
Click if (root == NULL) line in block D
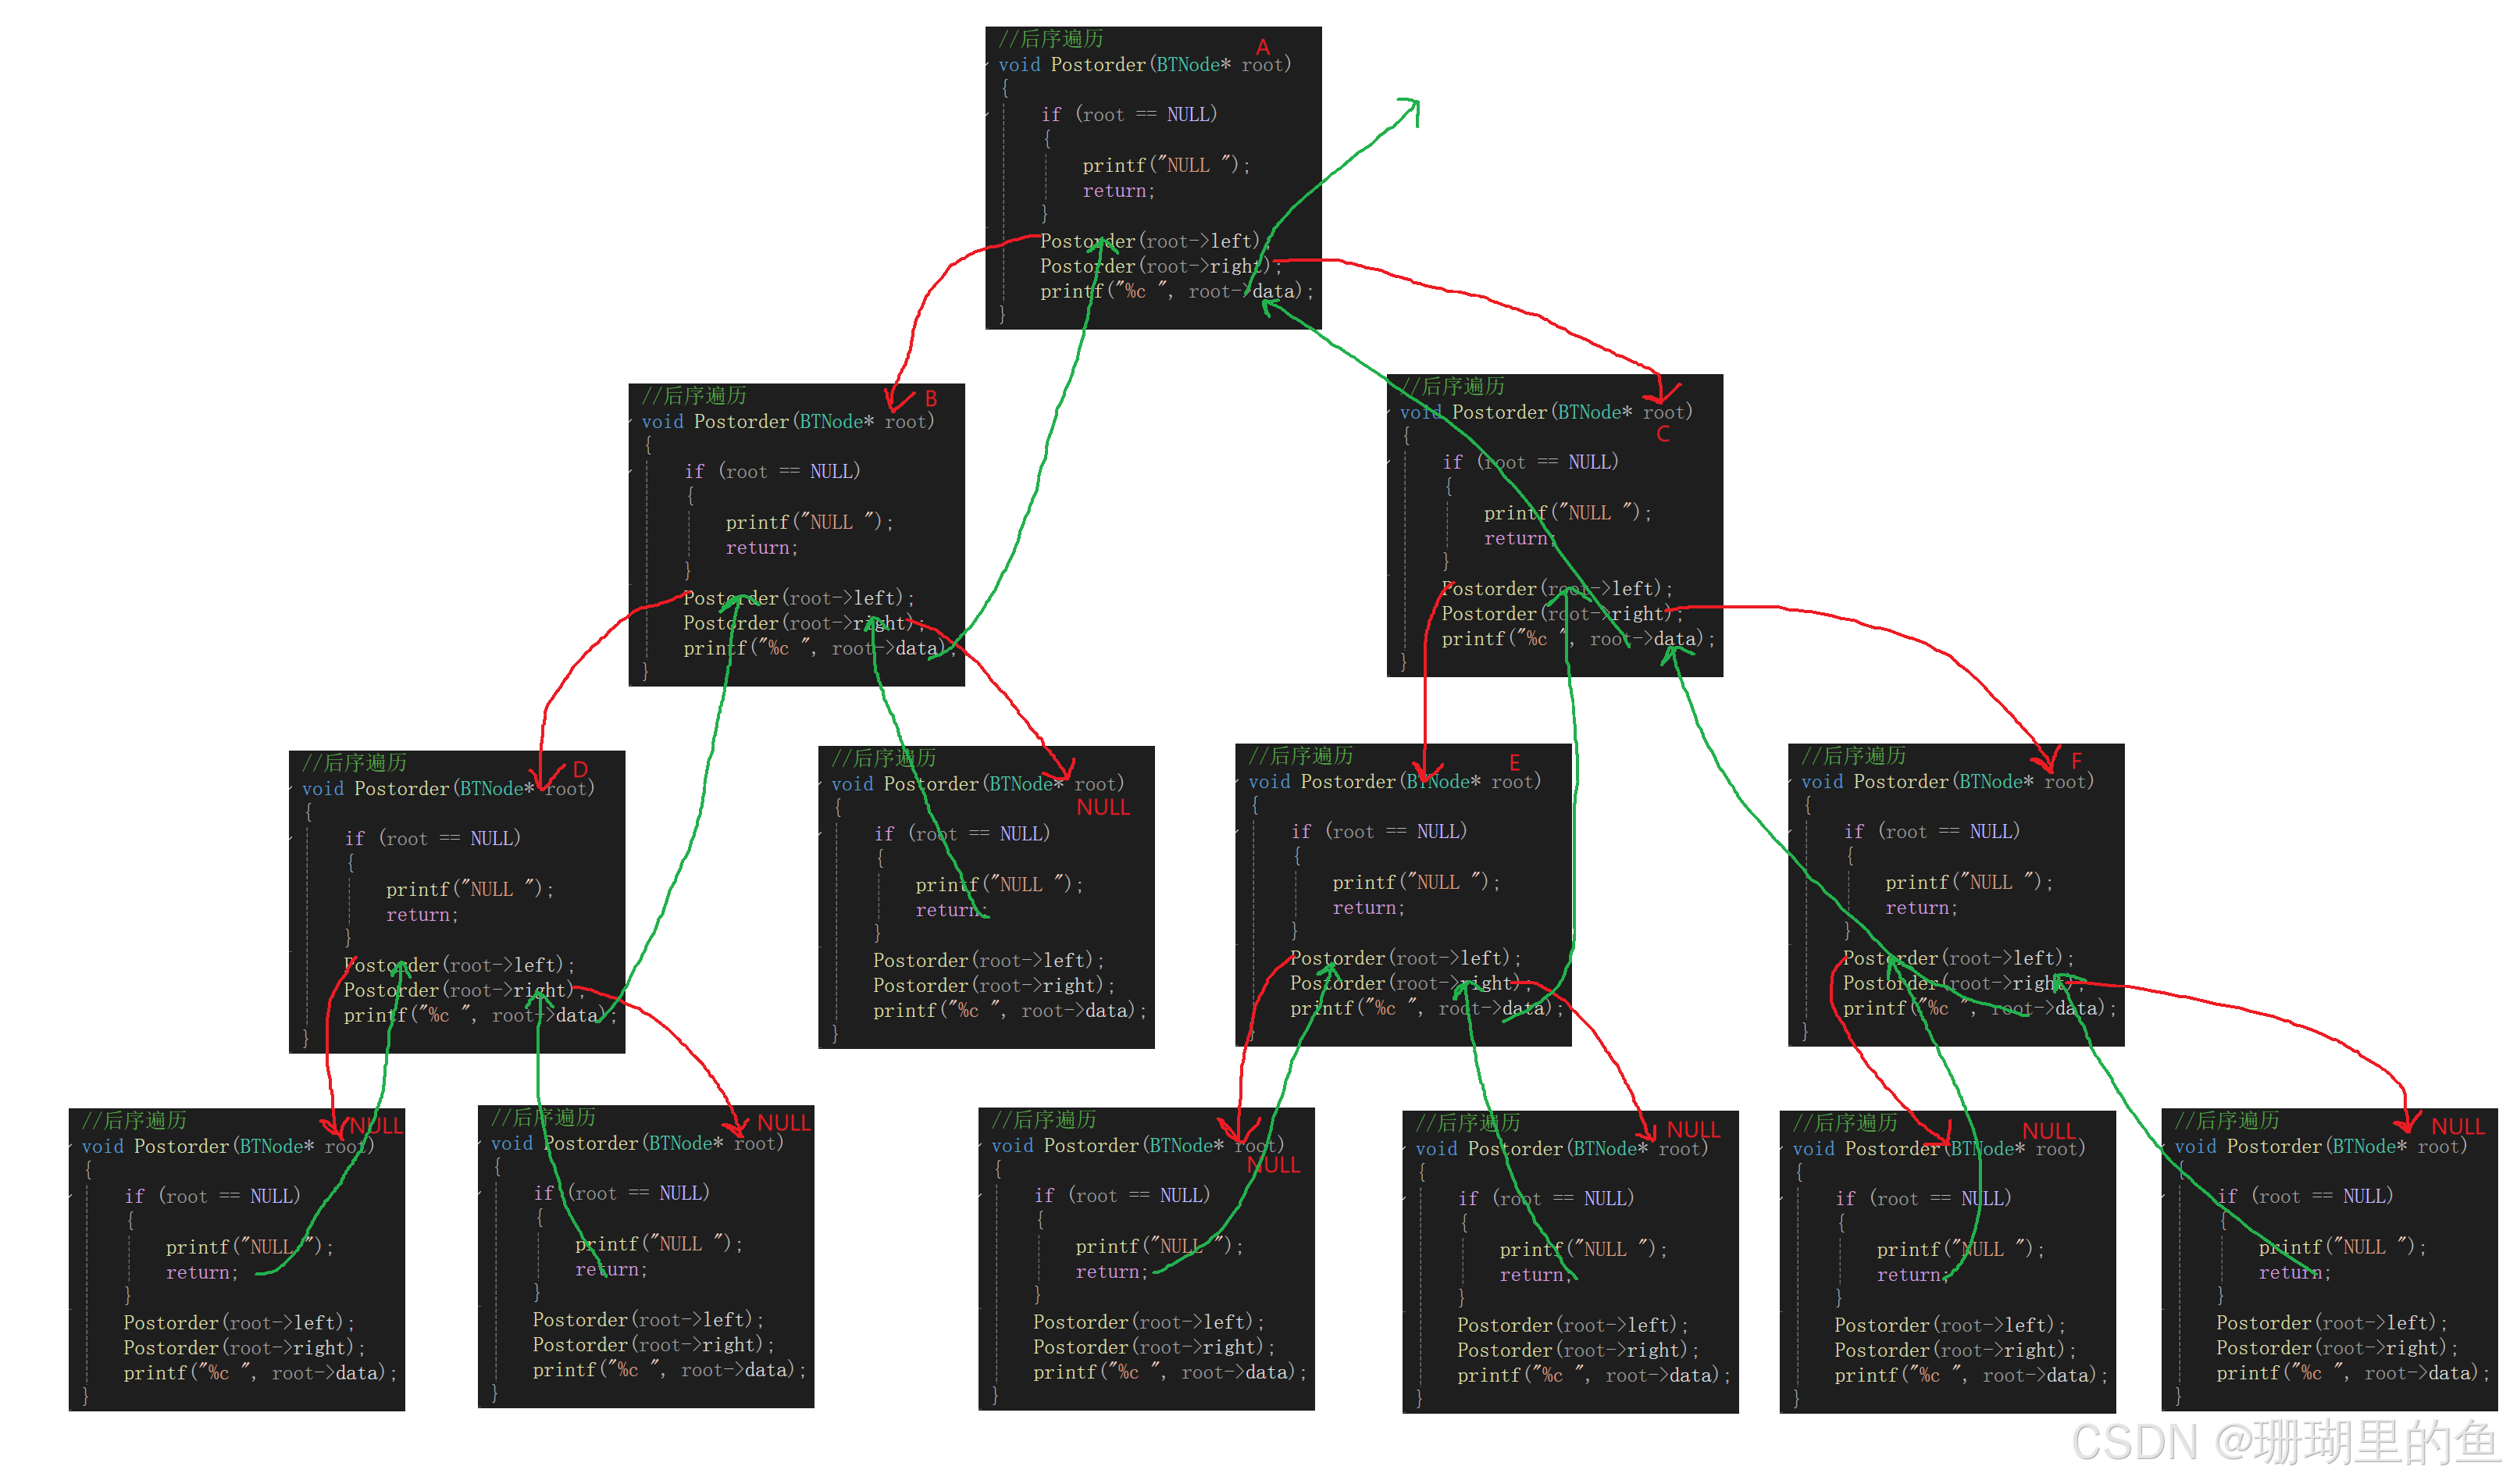pyautogui.click(x=432, y=838)
